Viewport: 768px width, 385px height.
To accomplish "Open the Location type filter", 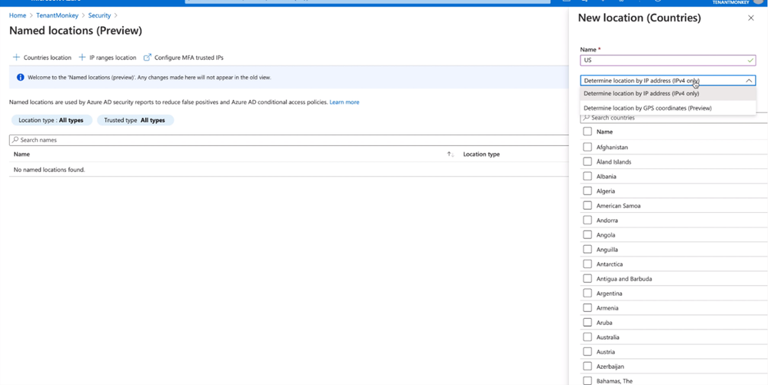I will tap(52, 120).
